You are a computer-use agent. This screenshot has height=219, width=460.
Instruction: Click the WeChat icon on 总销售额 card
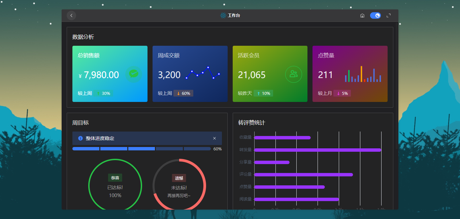134,74
